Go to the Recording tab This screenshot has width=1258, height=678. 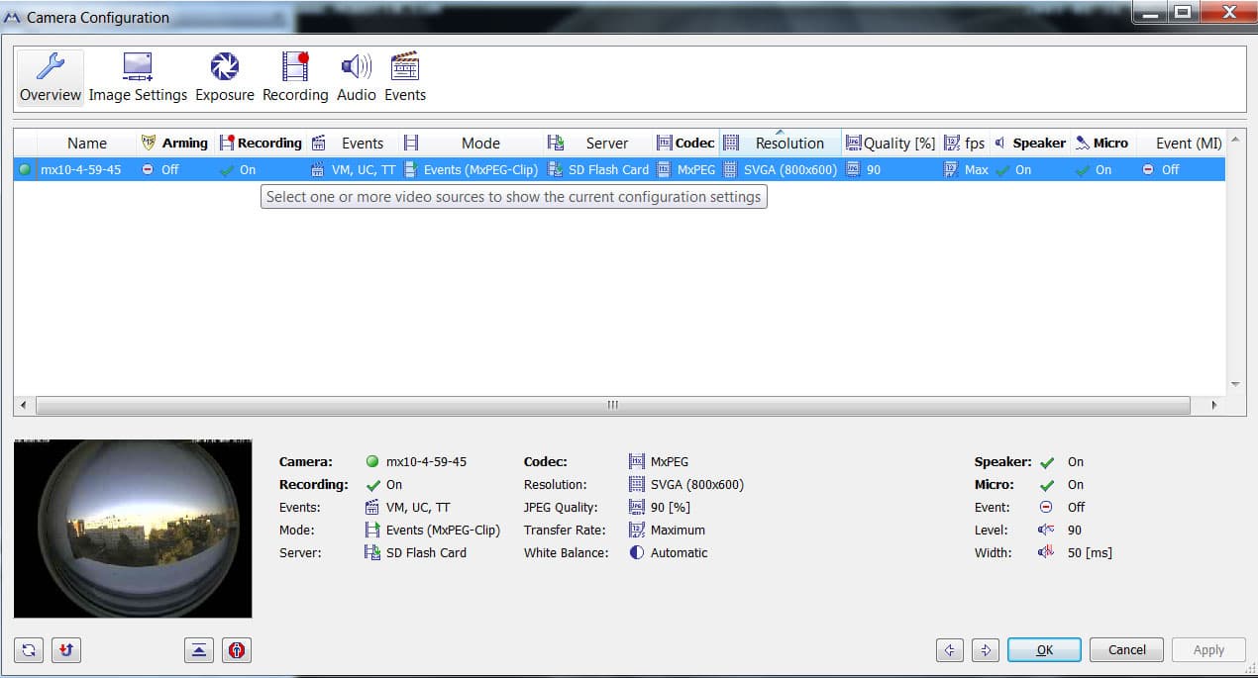[295, 78]
